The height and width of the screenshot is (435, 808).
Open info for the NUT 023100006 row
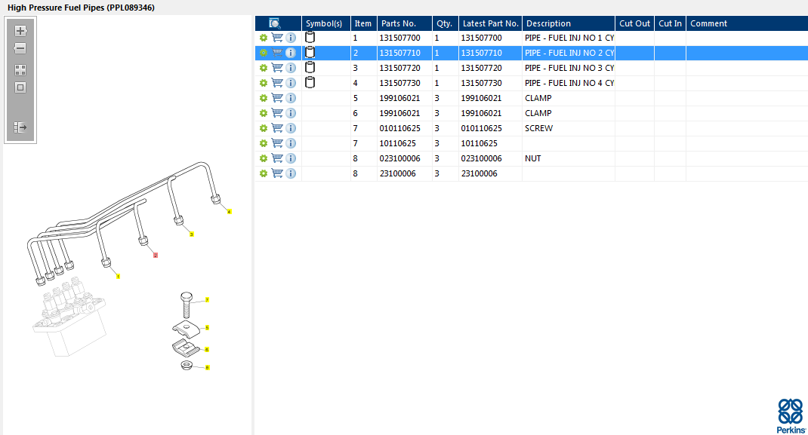click(291, 158)
